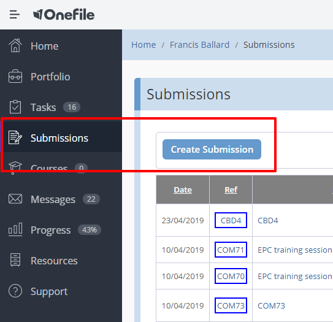Click the Support question mark icon

coord(15,291)
